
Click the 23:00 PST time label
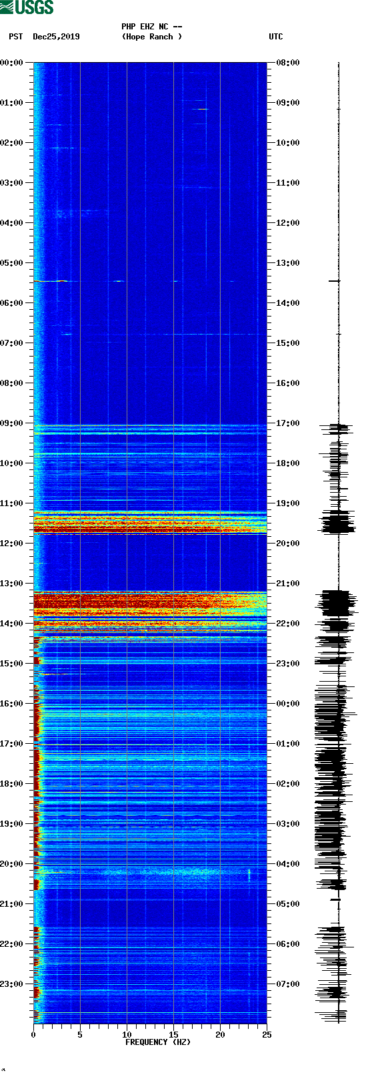pyautogui.click(x=12, y=984)
